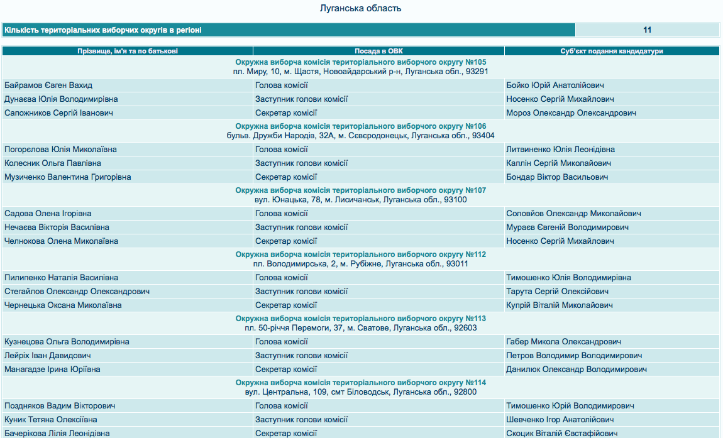Viewport: 723px width, 438px height.
Task: Open the district commission №106 link
Action: point(361,126)
